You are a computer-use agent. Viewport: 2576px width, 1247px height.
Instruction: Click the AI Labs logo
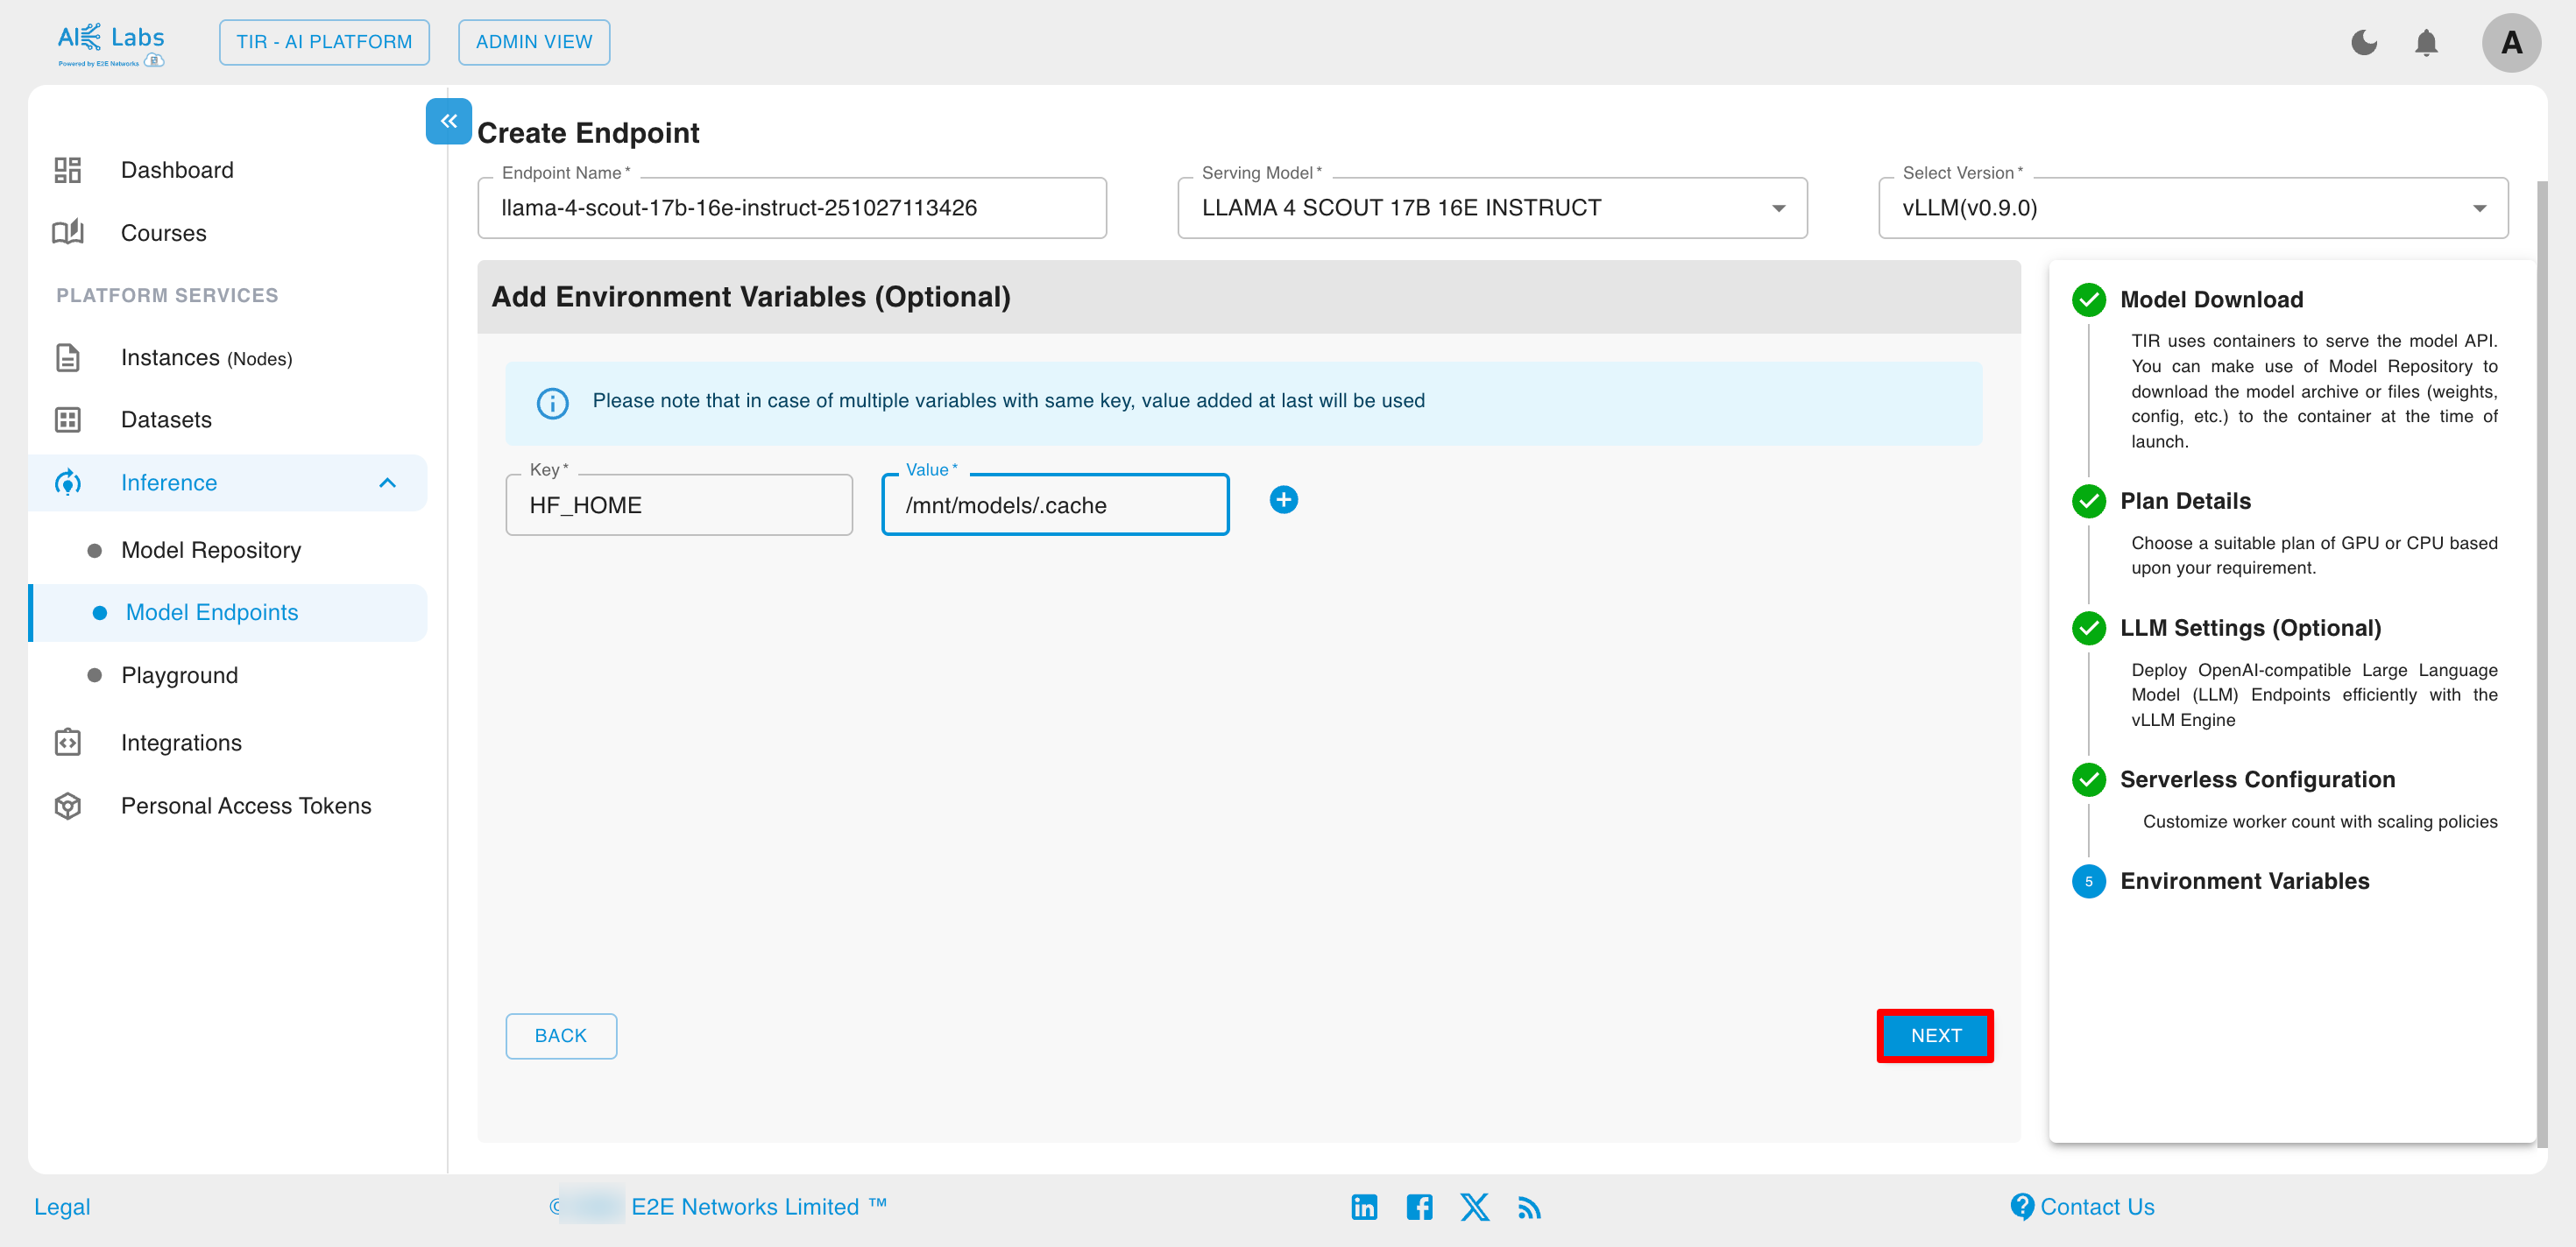click(111, 44)
